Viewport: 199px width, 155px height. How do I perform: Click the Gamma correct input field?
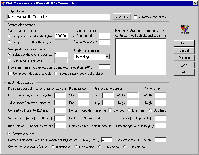pyautogui.click(x=161, y=126)
